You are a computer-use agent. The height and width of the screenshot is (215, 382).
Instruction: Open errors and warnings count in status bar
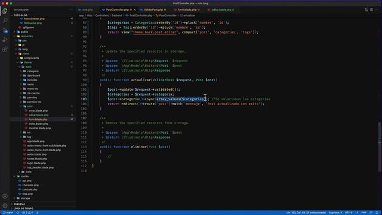[27, 213]
